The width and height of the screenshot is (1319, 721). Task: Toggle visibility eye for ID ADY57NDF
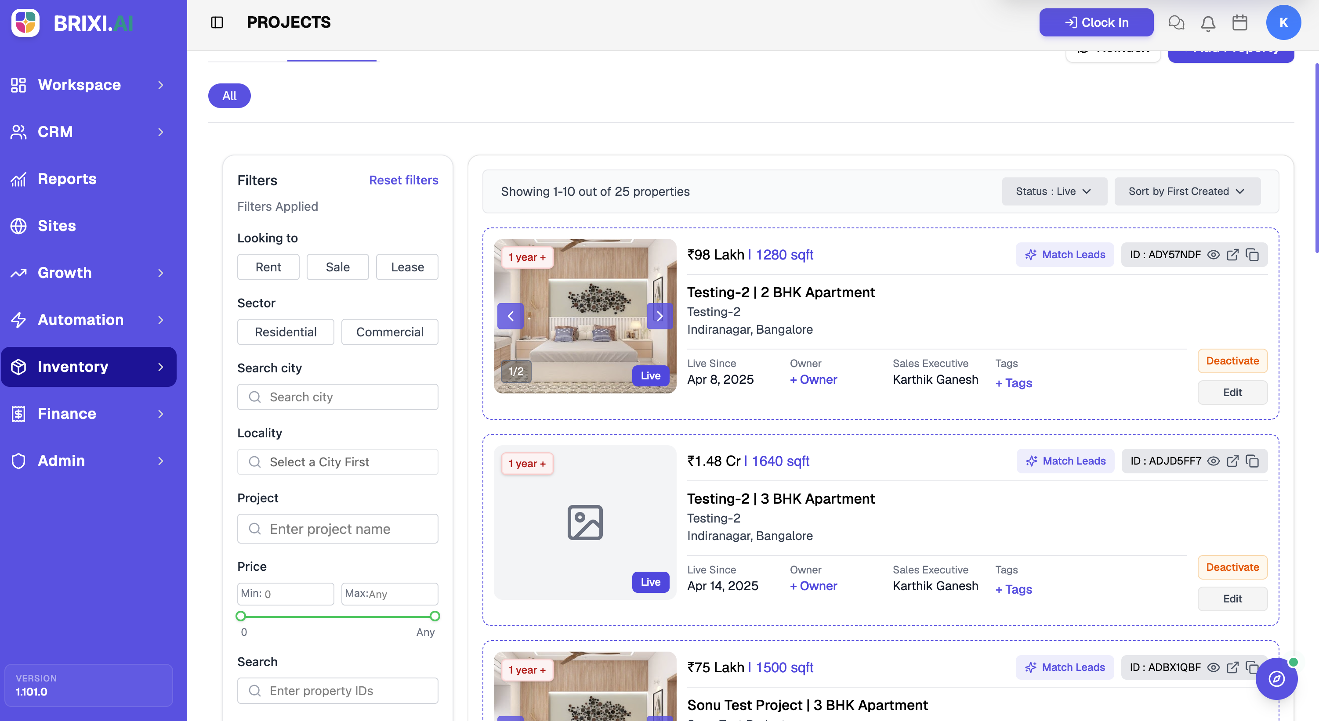[x=1213, y=255]
